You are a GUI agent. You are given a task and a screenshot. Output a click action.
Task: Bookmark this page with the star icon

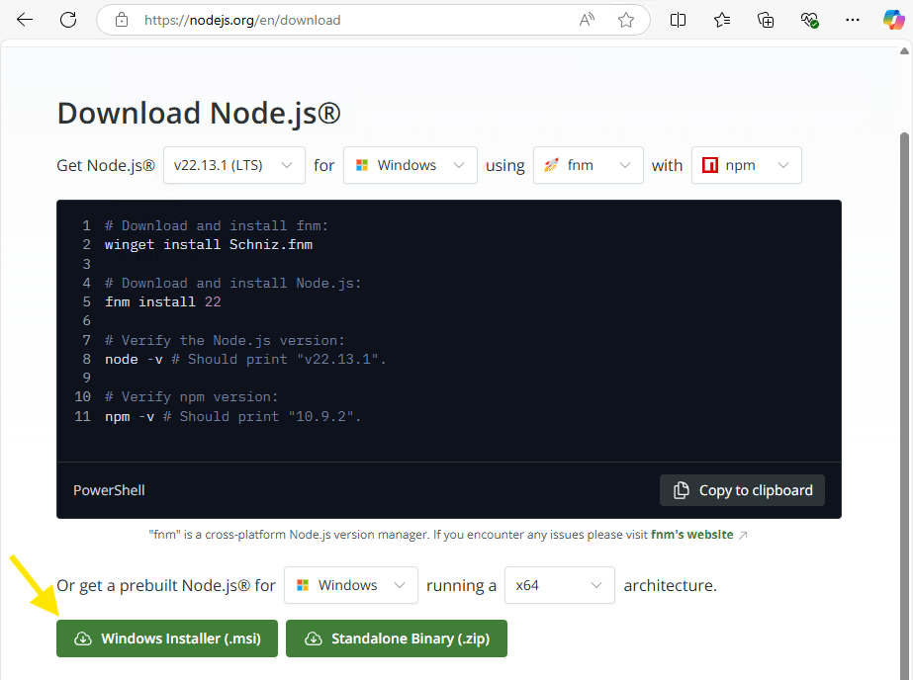pyautogui.click(x=626, y=20)
